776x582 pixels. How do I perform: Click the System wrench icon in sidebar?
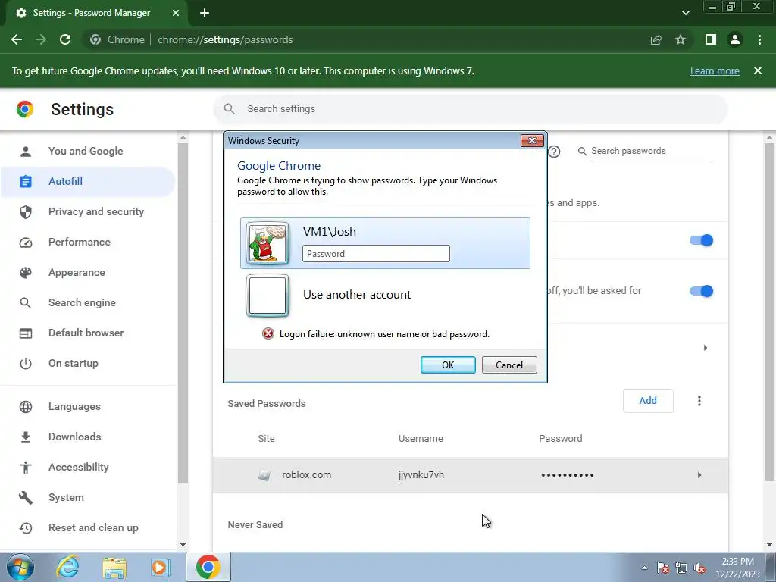point(26,497)
